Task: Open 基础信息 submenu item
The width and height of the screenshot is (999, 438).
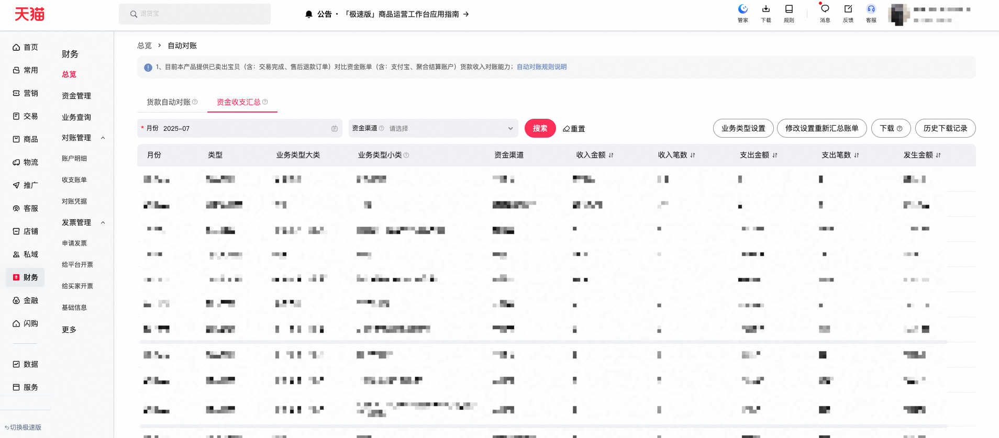Action: (x=74, y=308)
